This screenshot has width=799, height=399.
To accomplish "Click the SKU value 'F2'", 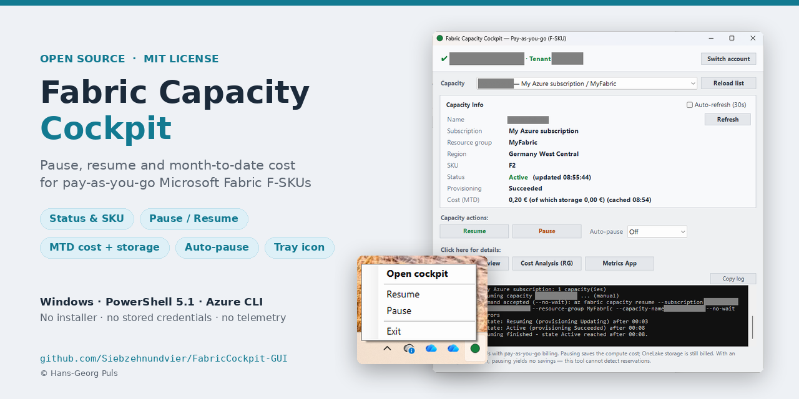I will click(x=512, y=165).
